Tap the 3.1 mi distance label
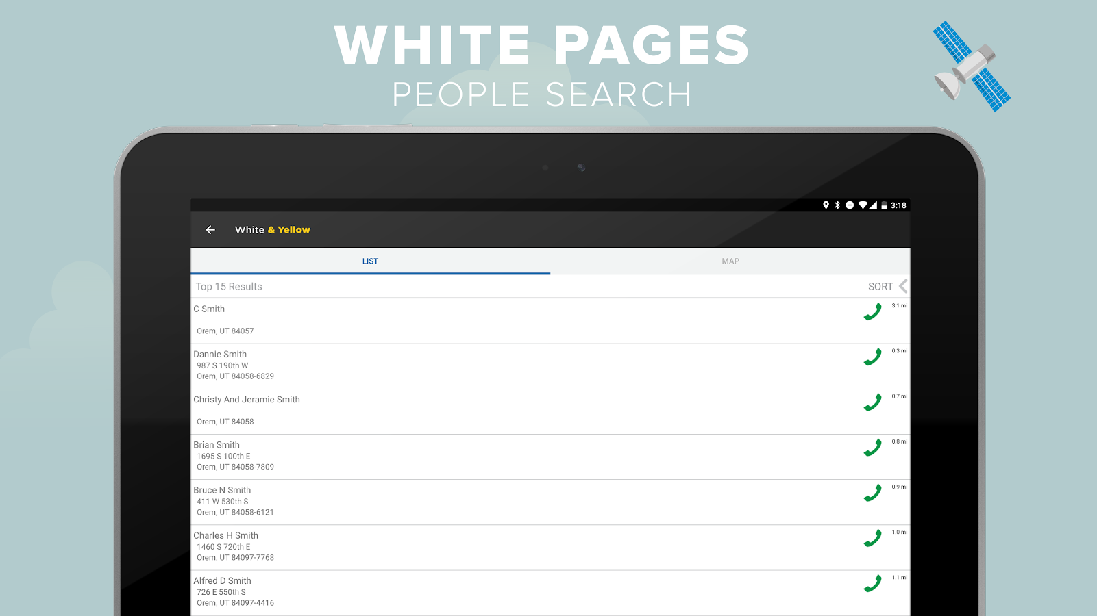1097x616 pixels. pyautogui.click(x=900, y=306)
